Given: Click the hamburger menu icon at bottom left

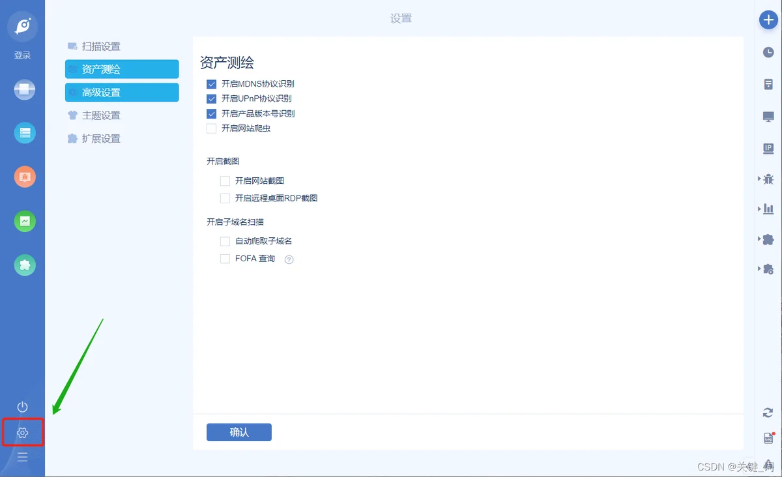Looking at the screenshot, I should click(x=23, y=457).
